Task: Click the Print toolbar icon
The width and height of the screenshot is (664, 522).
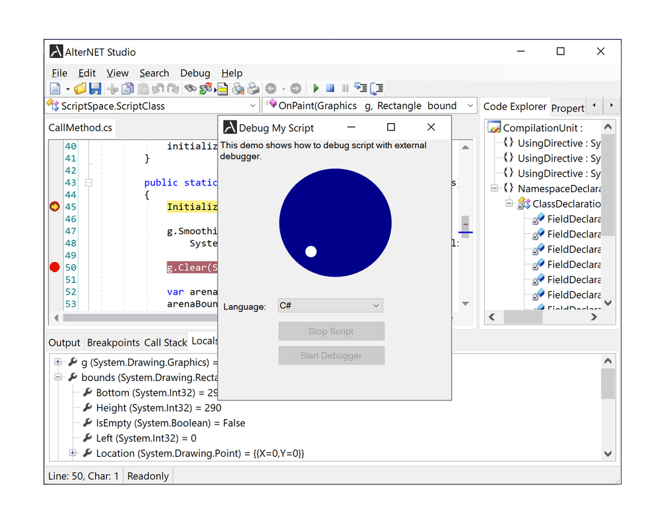Action: click(x=253, y=88)
